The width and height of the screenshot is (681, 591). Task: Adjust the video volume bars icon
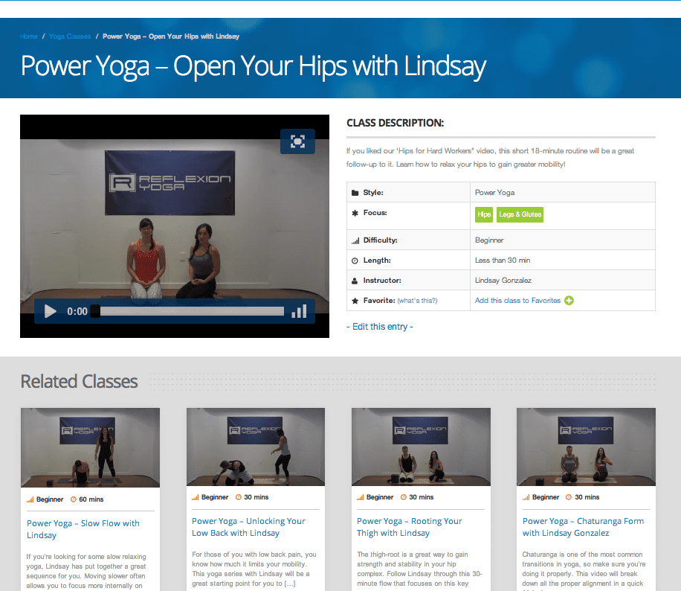pyautogui.click(x=300, y=311)
